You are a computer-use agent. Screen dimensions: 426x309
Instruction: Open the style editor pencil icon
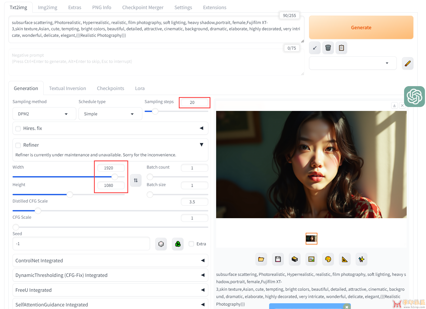click(x=407, y=63)
